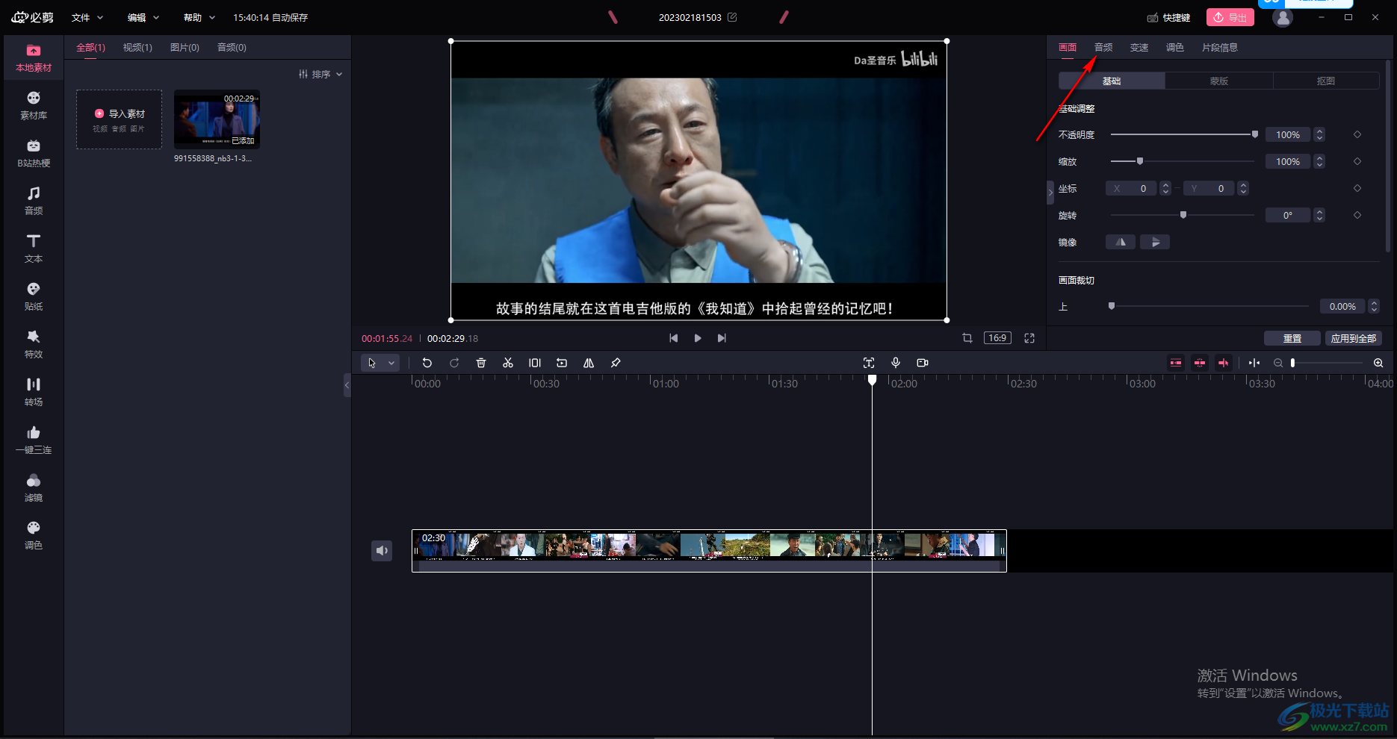Toggle the second pink linkage button
Viewport: 1397px width, 739px height.
click(x=1200, y=363)
